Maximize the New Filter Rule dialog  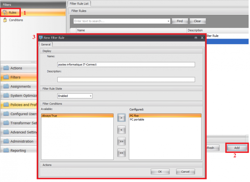pyautogui.click(x=196, y=38)
